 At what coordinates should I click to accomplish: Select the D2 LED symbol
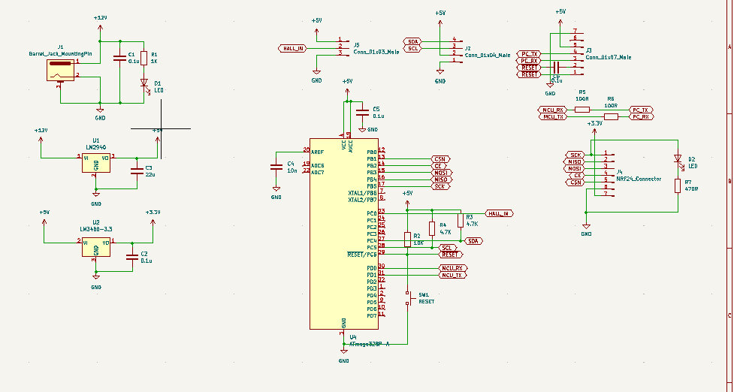pos(678,159)
